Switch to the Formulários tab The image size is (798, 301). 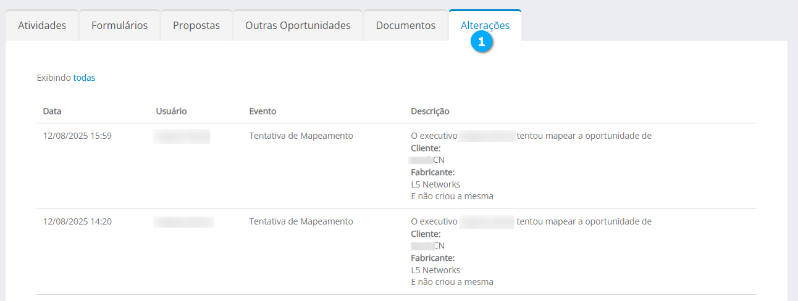[x=119, y=25]
